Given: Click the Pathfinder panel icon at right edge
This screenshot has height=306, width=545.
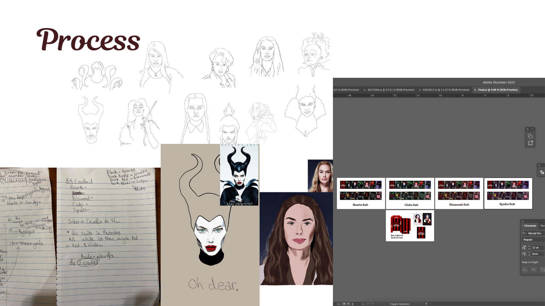Looking at the screenshot, I should [542, 172].
